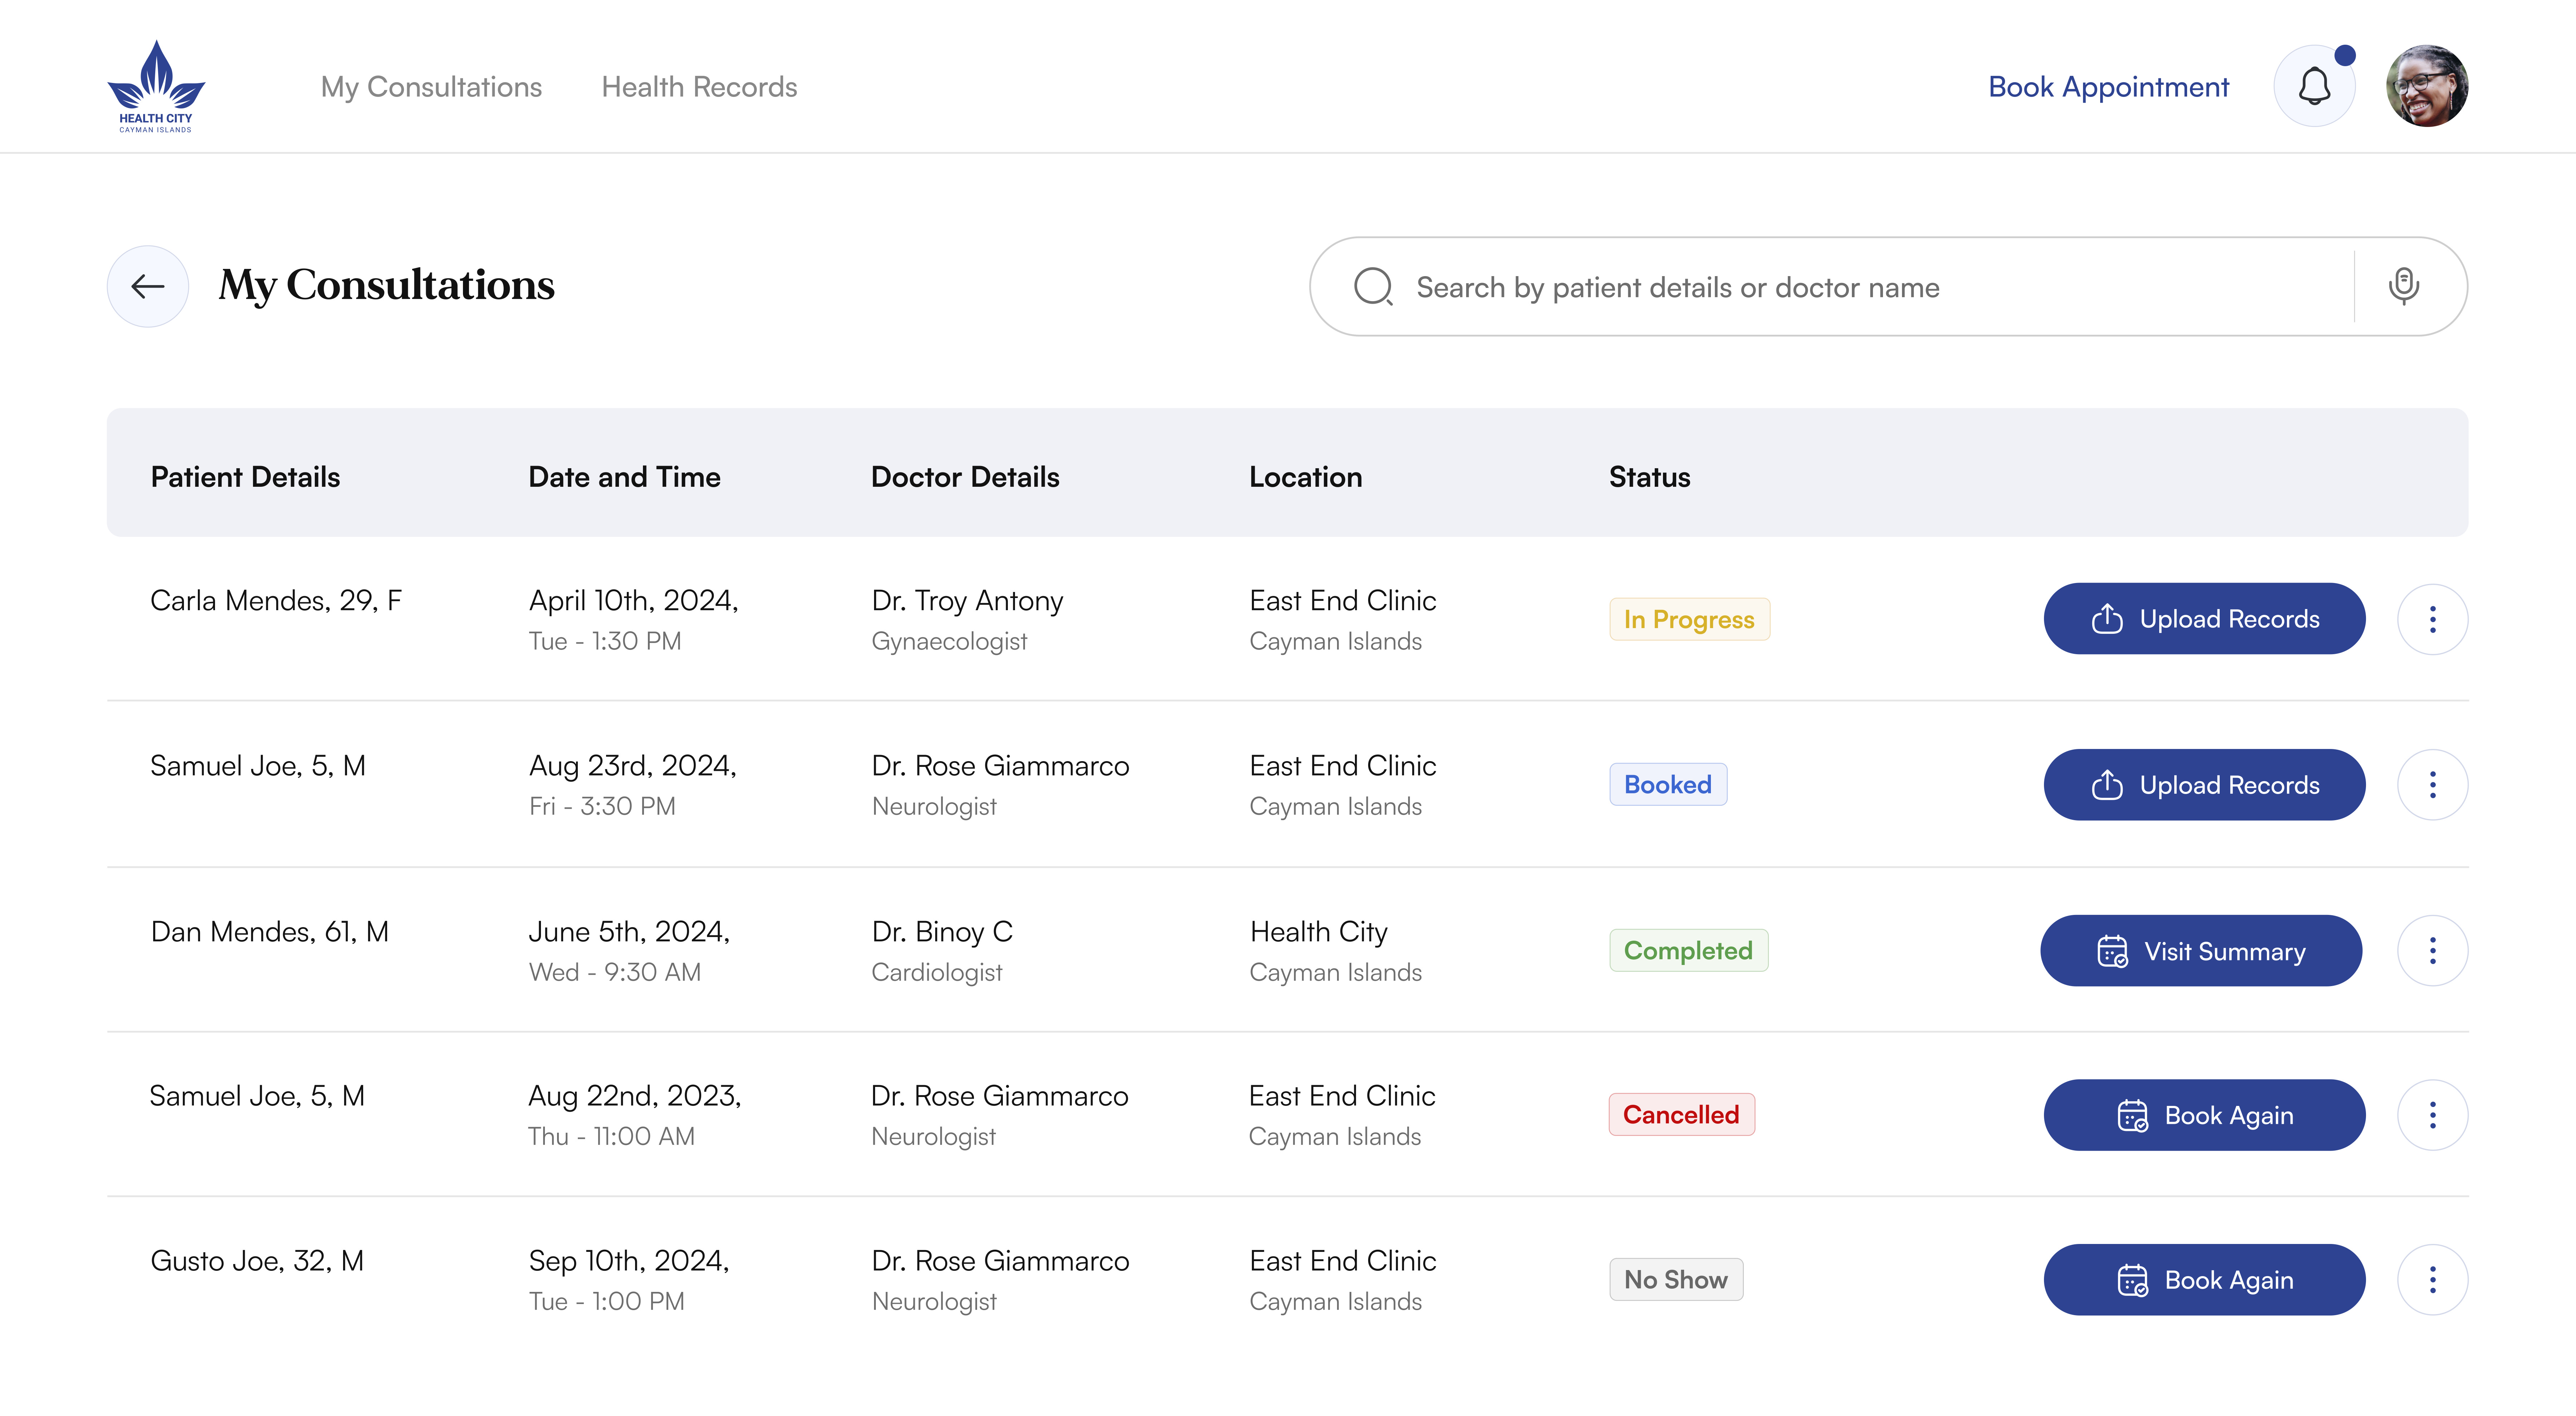Click the No Show status badge
2576x1416 pixels.
click(x=1676, y=1280)
